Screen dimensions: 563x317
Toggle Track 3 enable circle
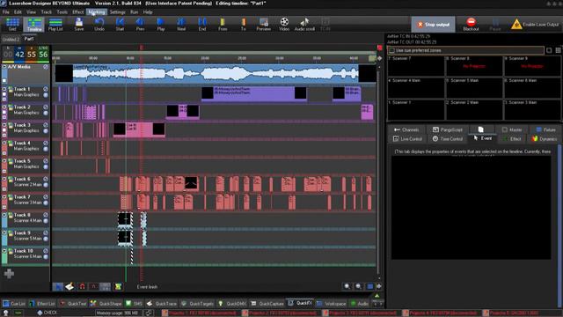[x=46, y=125]
